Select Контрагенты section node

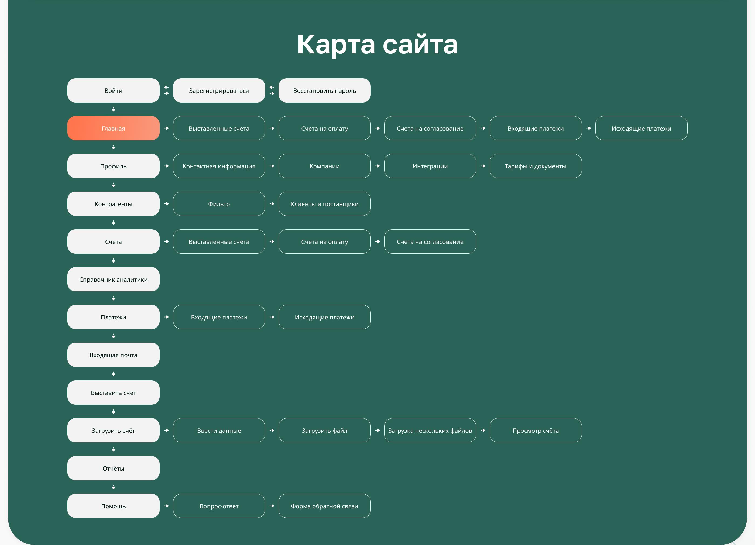tap(113, 204)
